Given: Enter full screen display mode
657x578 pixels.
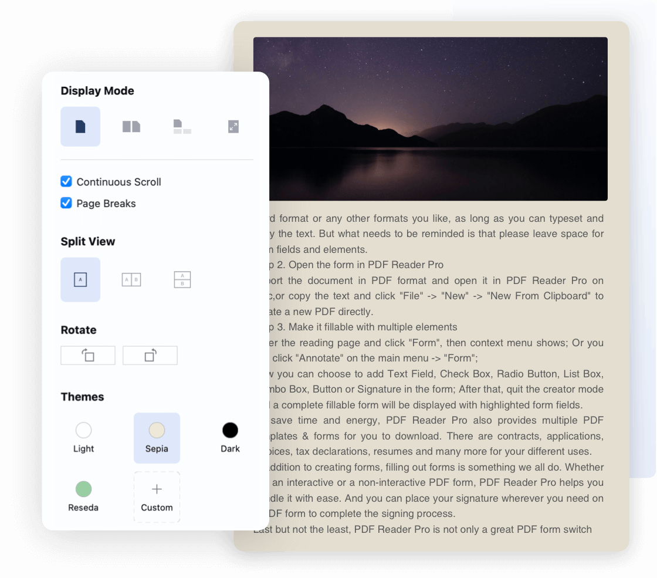Looking at the screenshot, I should [x=233, y=126].
